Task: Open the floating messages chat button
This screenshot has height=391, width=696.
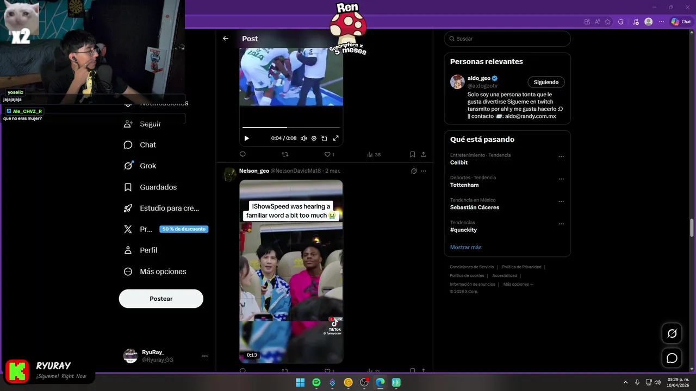Action: [x=672, y=358]
